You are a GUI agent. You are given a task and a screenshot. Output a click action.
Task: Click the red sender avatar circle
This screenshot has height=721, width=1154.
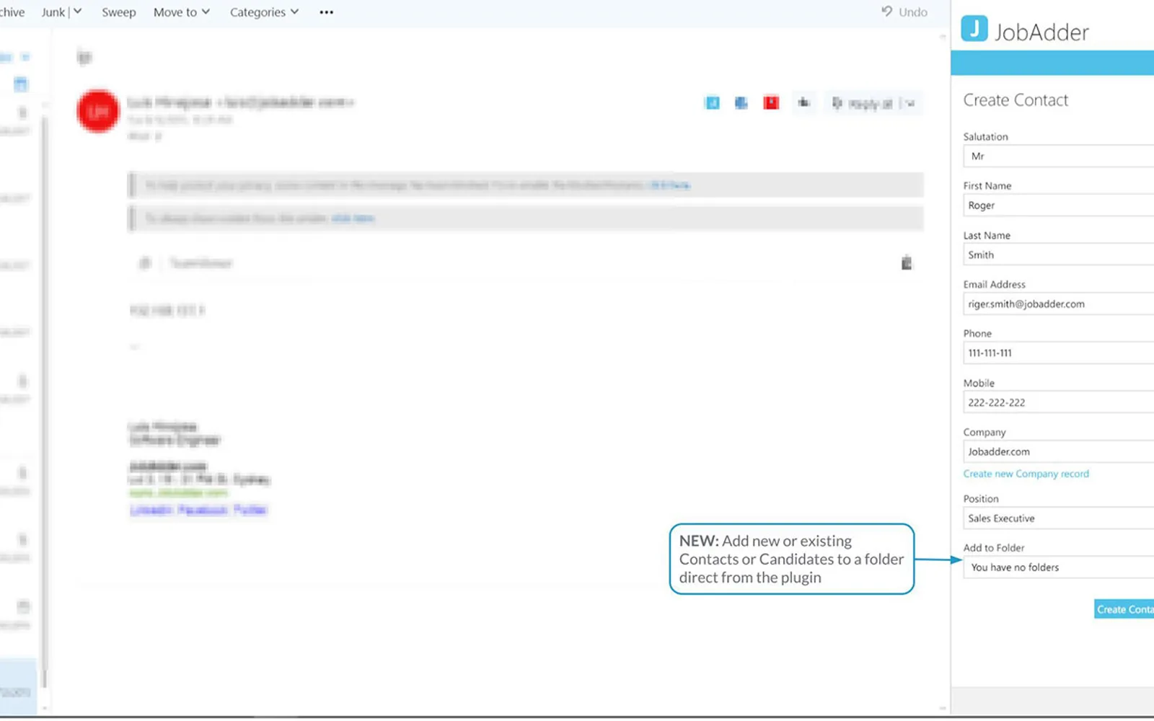pyautogui.click(x=98, y=111)
